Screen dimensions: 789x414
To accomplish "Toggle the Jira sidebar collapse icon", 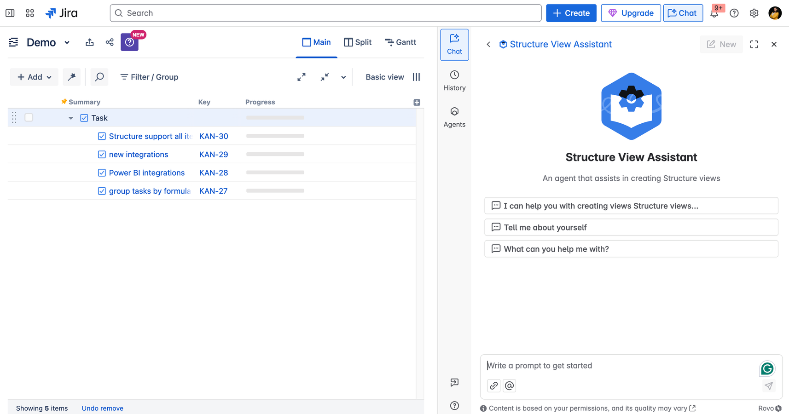I will point(10,13).
